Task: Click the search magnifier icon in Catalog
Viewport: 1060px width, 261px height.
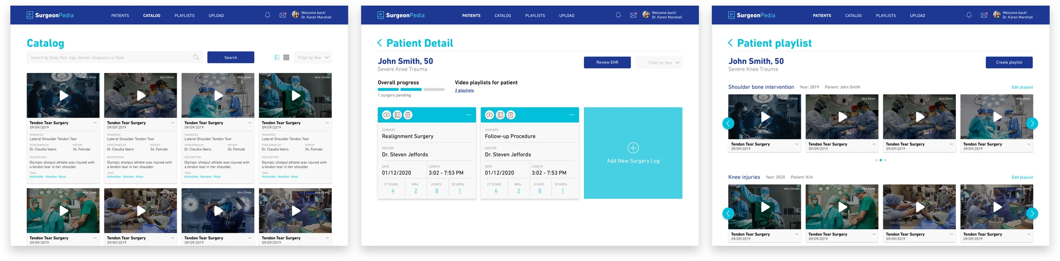Action: [x=196, y=57]
